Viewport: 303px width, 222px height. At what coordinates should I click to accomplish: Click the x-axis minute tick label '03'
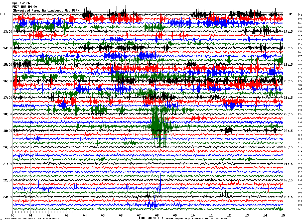67,215
